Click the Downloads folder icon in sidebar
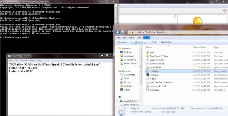Screen dimensions: 228x116 coord(122,56)
